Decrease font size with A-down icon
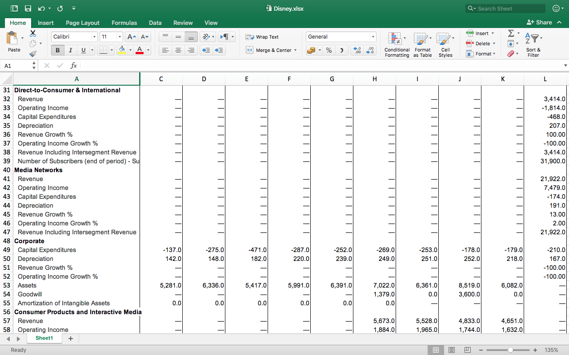The height and width of the screenshot is (355, 569). (144, 37)
